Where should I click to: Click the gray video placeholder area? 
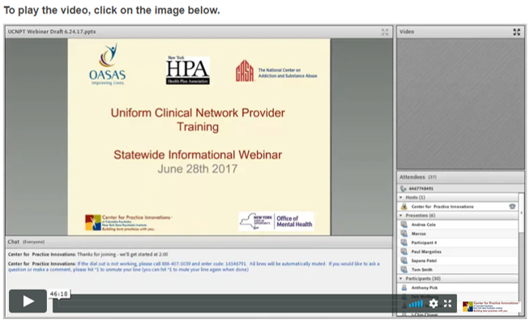[460, 104]
